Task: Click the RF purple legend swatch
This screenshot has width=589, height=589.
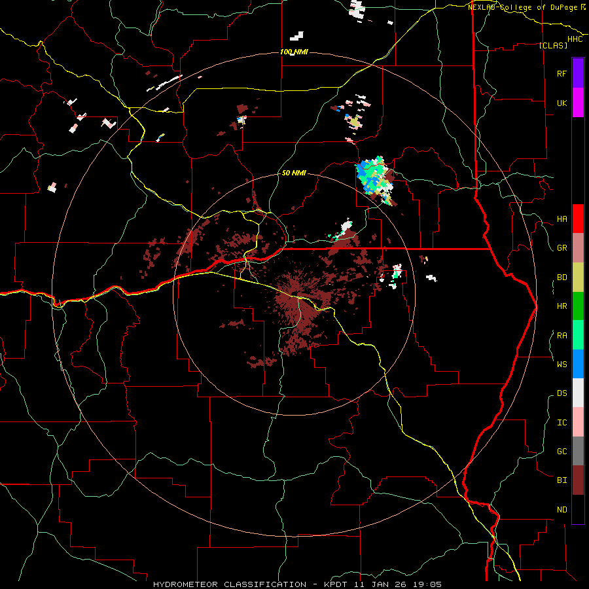Action: [578, 73]
